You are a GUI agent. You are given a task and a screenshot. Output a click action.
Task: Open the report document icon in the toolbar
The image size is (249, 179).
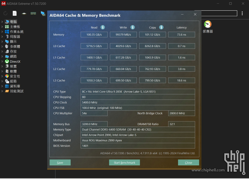(14, 13)
